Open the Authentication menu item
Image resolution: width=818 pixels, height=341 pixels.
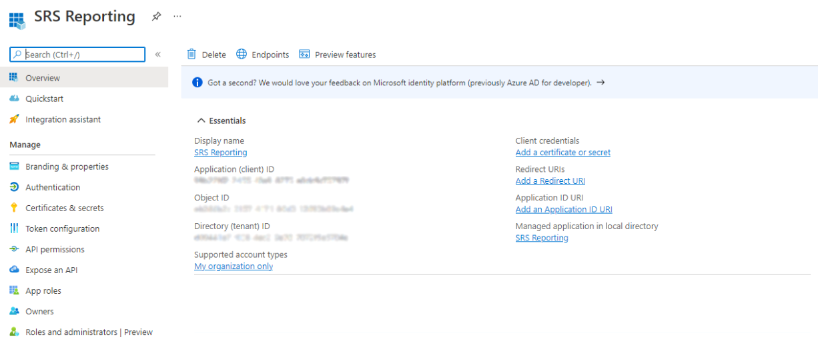click(x=53, y=187)
